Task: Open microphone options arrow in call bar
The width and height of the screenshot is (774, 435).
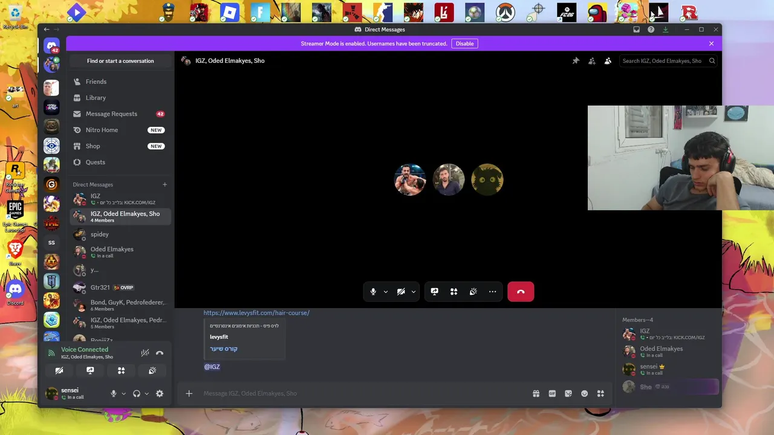Action: point(386,292)
